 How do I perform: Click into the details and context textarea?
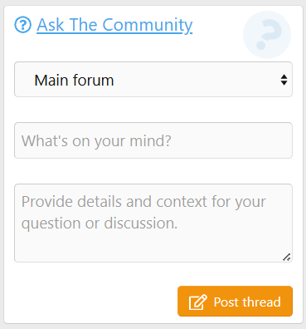(x=153, y=223)
